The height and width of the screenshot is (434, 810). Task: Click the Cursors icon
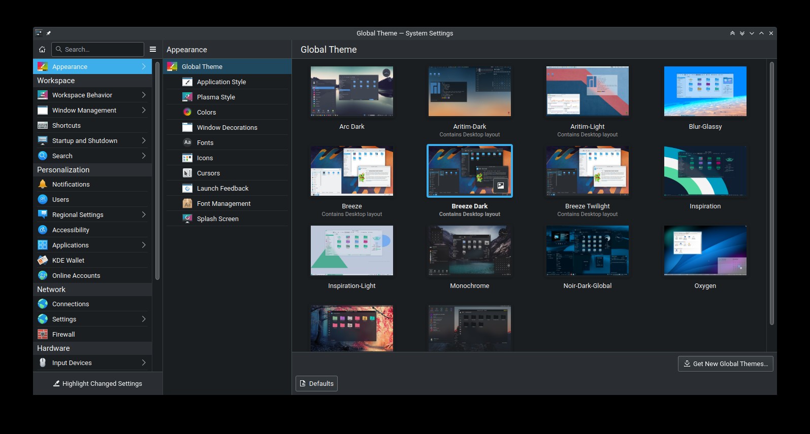pos(187,173)
